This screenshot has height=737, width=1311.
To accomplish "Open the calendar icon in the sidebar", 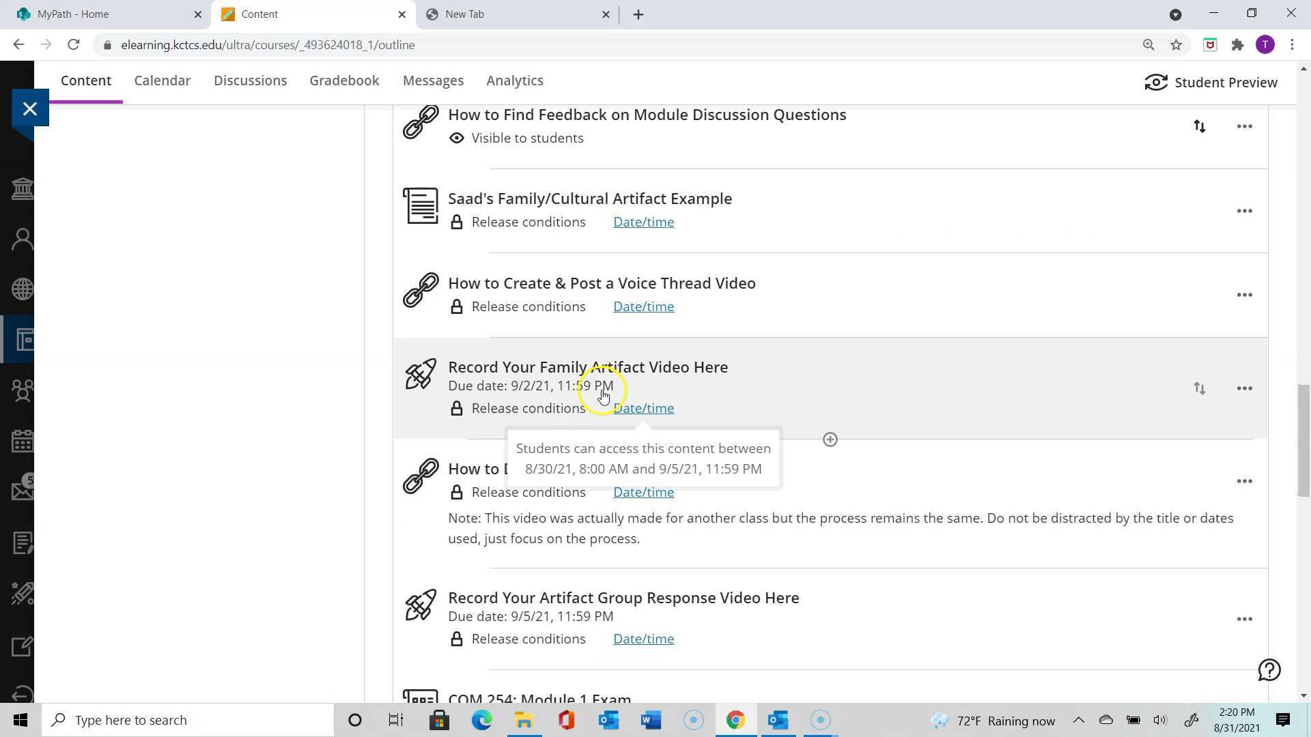I will (21, 440).
